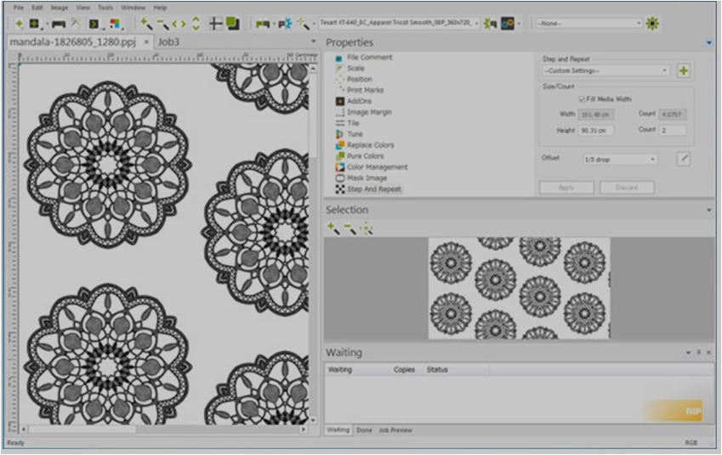
Task: Click the printer icon in the main toolbar
Action: click(59, 24)
